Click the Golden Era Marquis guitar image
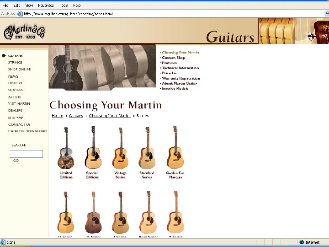The image size is (329, 247). tap(175, 147)
